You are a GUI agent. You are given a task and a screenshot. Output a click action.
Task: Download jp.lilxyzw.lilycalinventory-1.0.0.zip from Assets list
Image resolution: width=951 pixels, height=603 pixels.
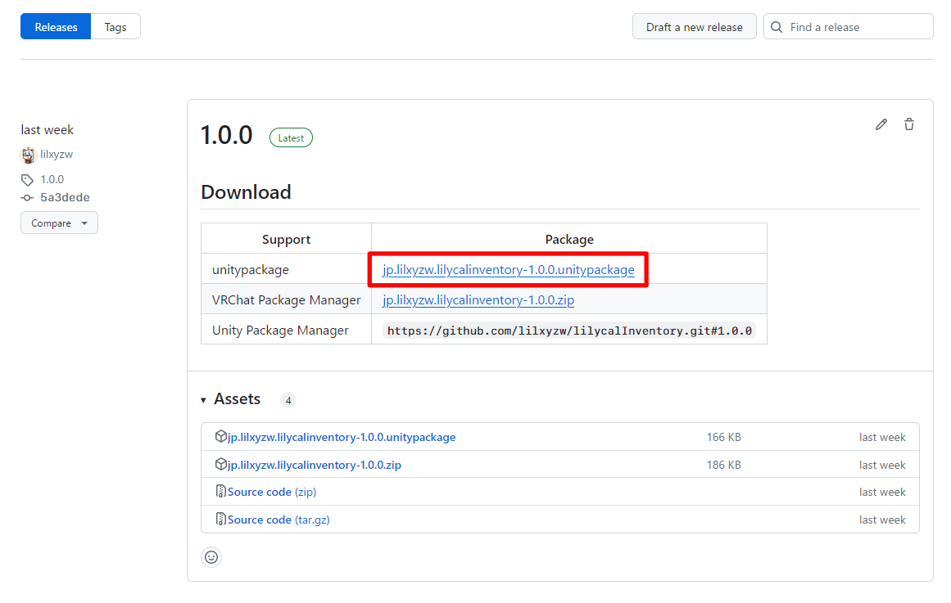315,465
